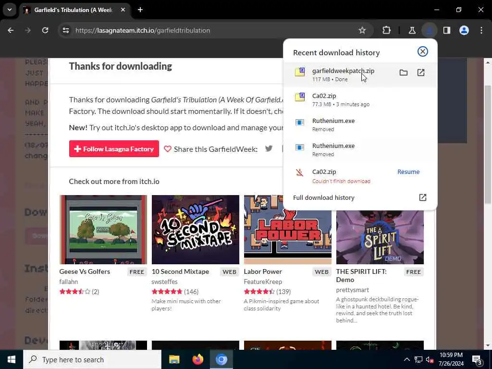Select the 77.3 MB Ca02.zip download entry
The width and height of the screenshot is (492, 369).
[360, 100]
